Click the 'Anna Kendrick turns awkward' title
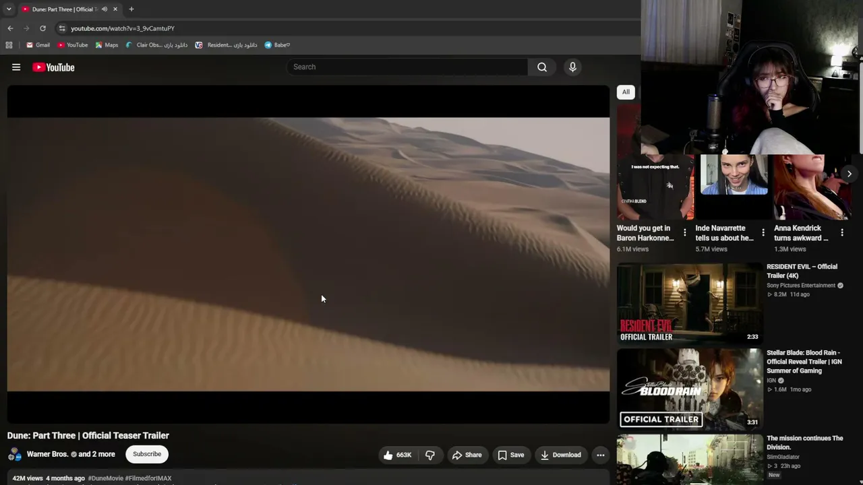This screenshot has width=863, height=485. pyautogui.click(x=801, y=233)
